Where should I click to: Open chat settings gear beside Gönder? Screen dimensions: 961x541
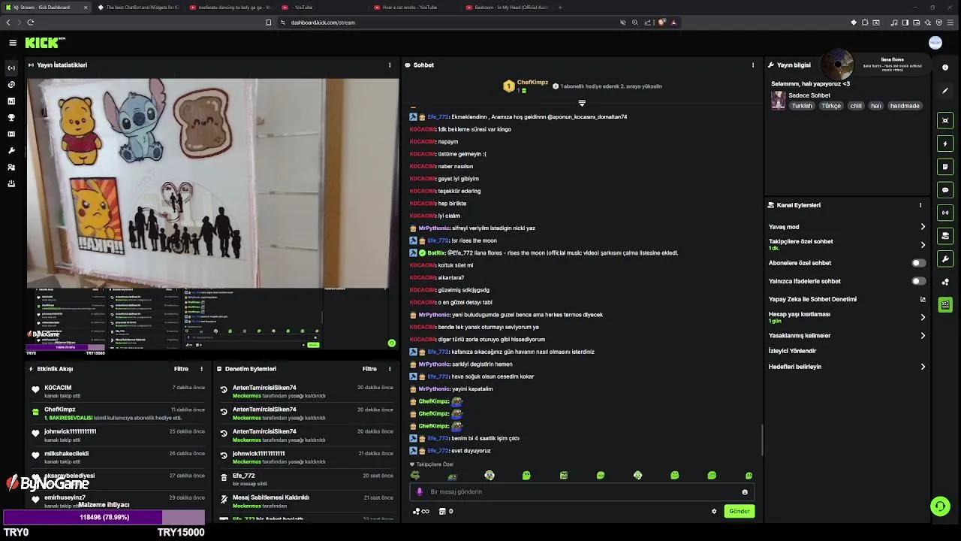pyautogui.click(x=714, y=511)
